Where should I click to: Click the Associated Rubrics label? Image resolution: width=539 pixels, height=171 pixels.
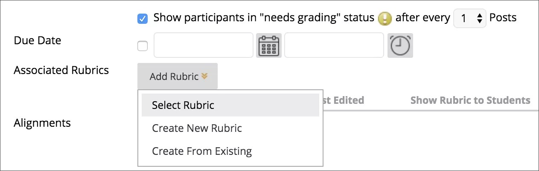61,70
